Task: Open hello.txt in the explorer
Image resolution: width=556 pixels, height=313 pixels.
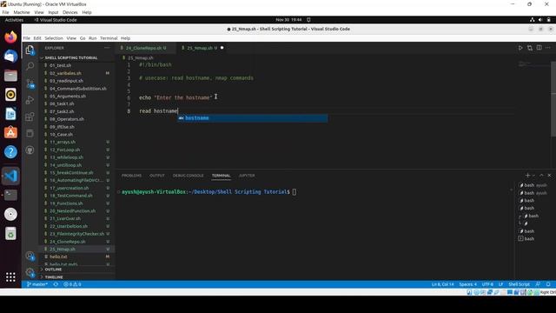Action: pyautogui.click(x=58, y=256)
